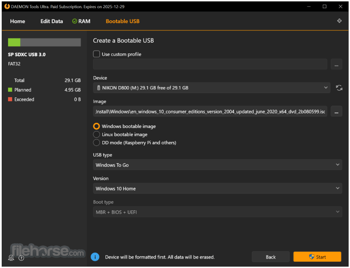Click the Total 29.1 GB value
350x268 pixels.
(73, 80)
